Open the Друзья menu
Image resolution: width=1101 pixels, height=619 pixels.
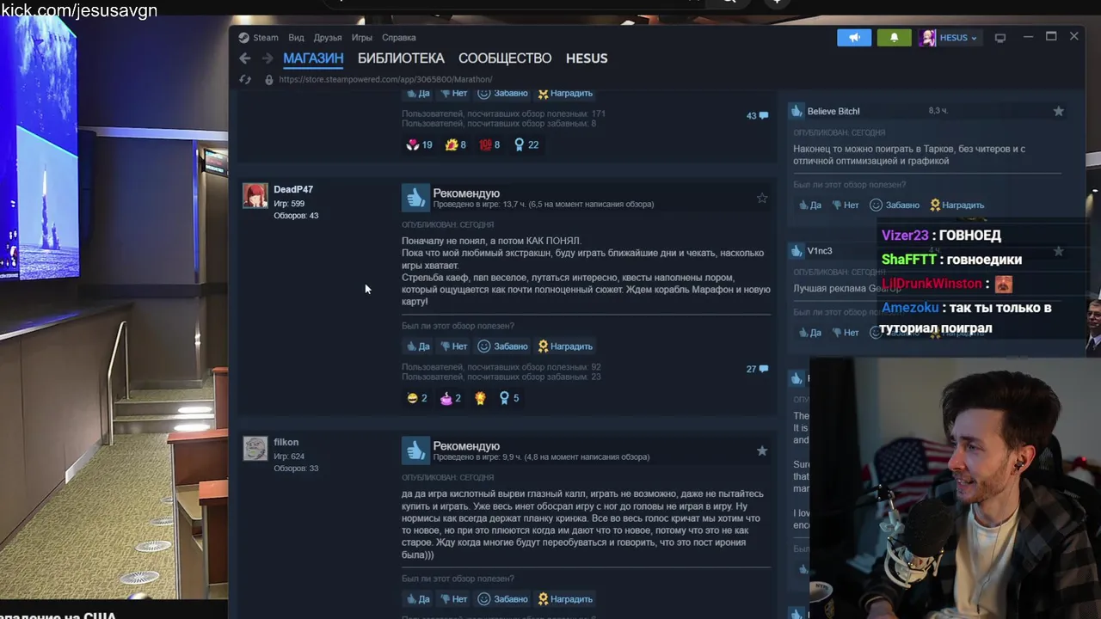(x=328, y=38)
